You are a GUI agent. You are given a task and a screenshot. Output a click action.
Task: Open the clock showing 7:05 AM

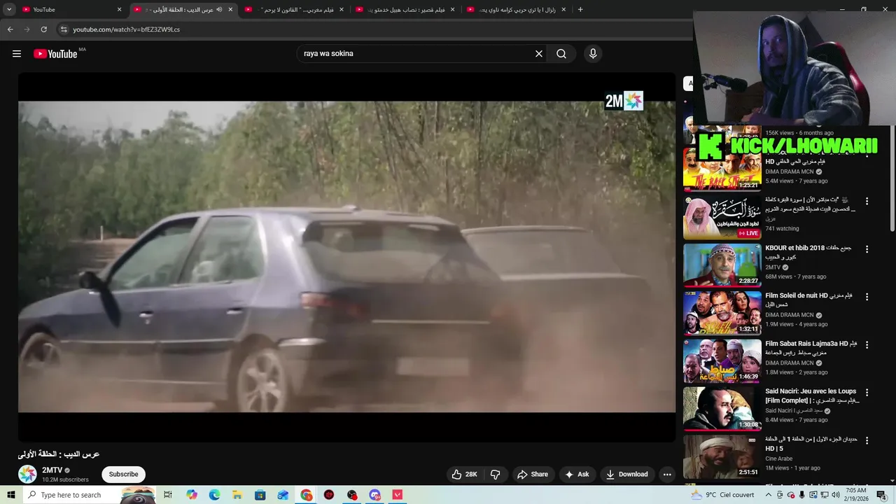855,495
